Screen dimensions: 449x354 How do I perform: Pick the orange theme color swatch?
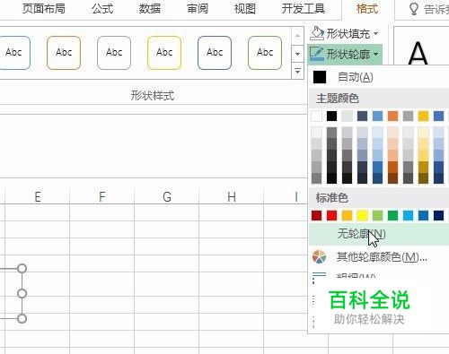(392, 116)
